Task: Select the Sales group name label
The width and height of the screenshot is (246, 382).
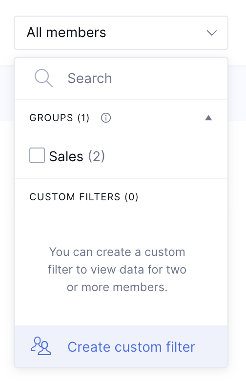Action: 66,156
